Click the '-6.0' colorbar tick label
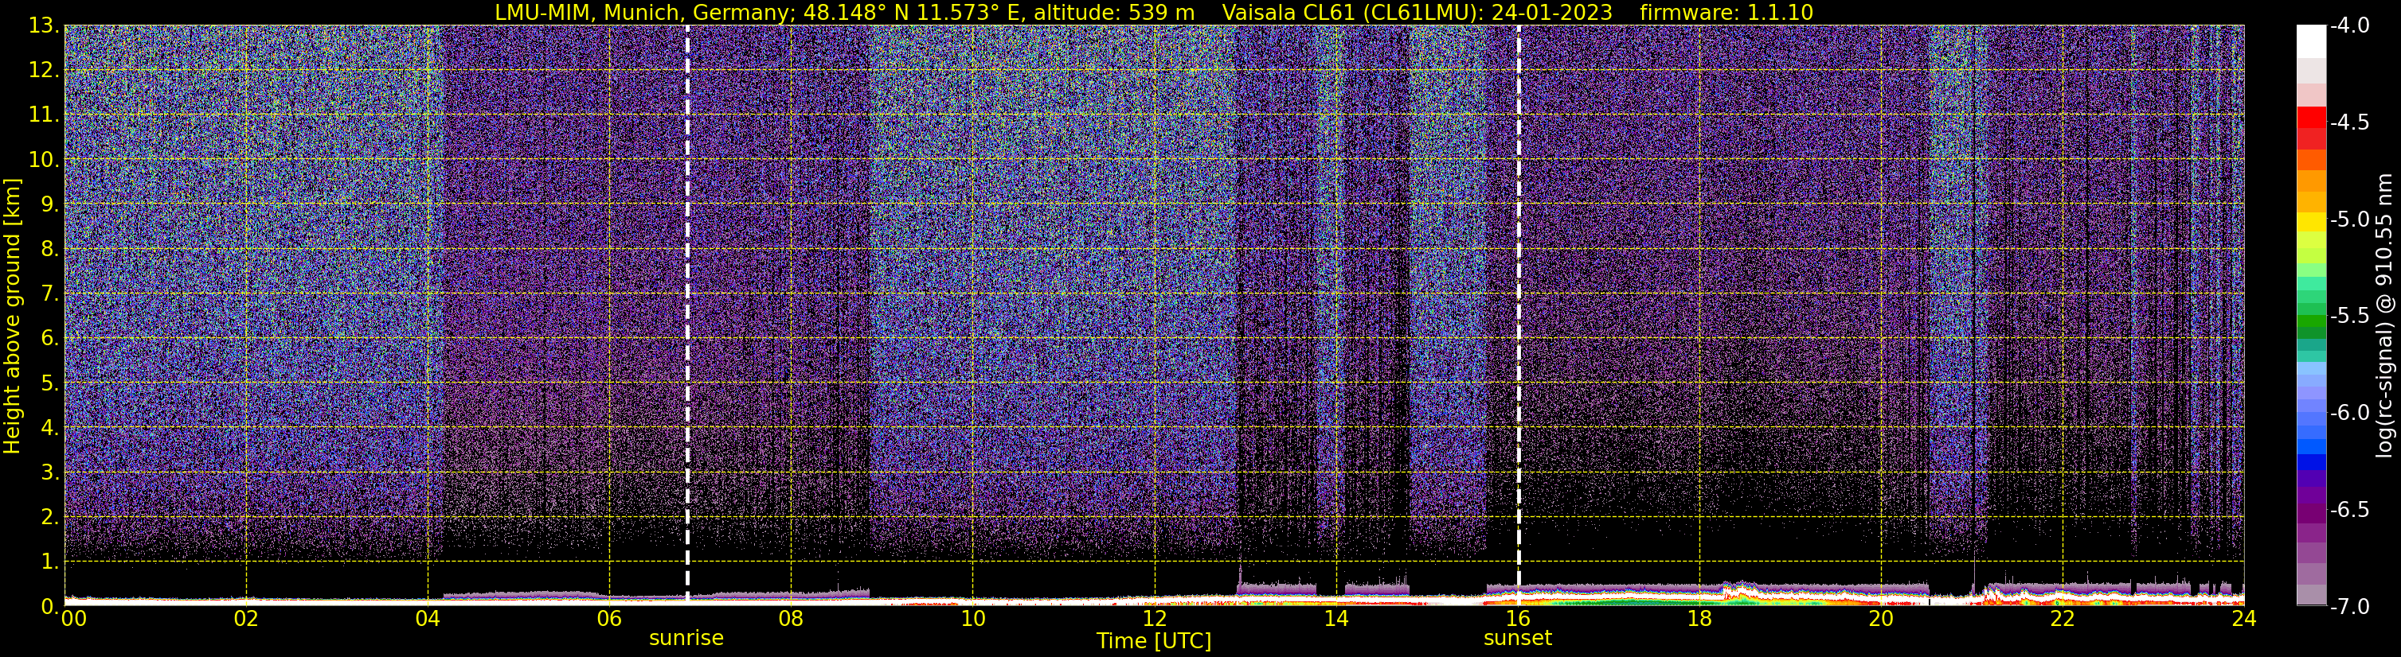The height and width of the screenshot is (657, 2401). point(2350,413)
